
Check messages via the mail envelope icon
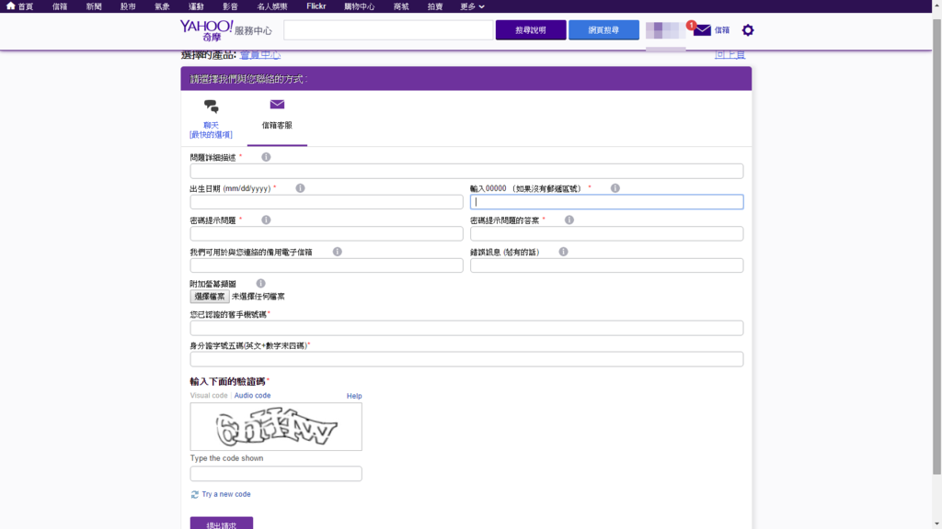702,29
